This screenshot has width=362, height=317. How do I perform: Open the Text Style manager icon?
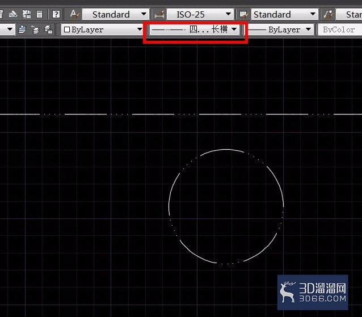[74, 14]
